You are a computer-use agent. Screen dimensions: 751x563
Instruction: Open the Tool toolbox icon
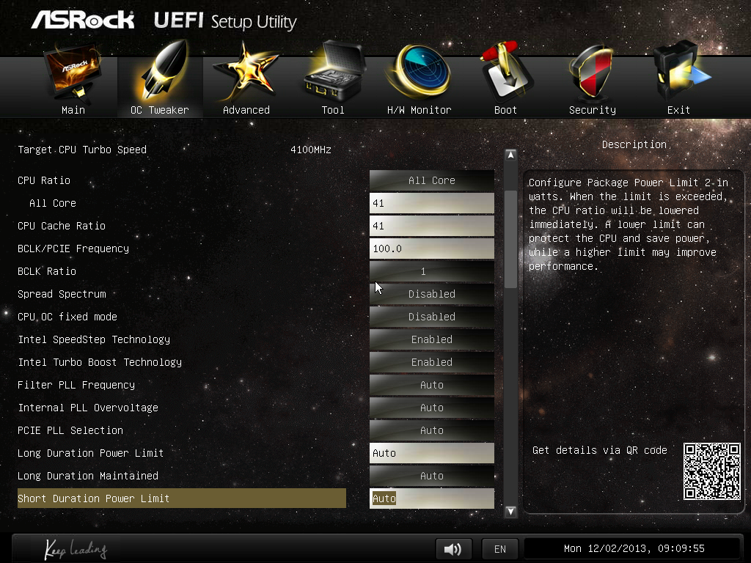(332, 73)
